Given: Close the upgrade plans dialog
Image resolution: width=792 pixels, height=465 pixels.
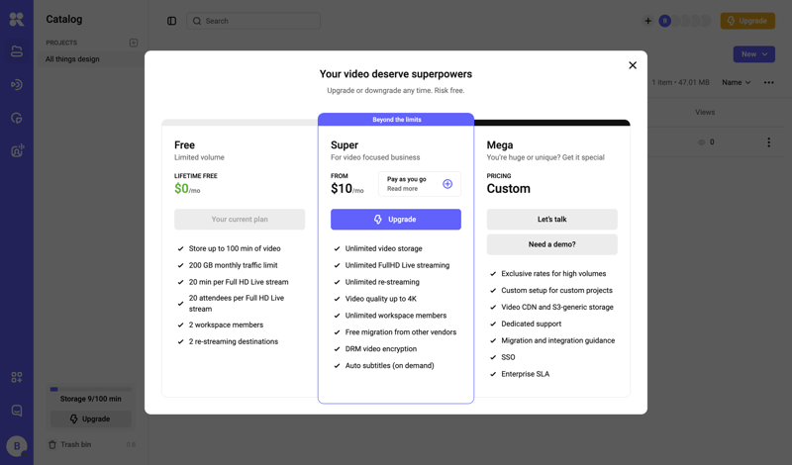Looking at the screenshot, I should pos(633,65).
